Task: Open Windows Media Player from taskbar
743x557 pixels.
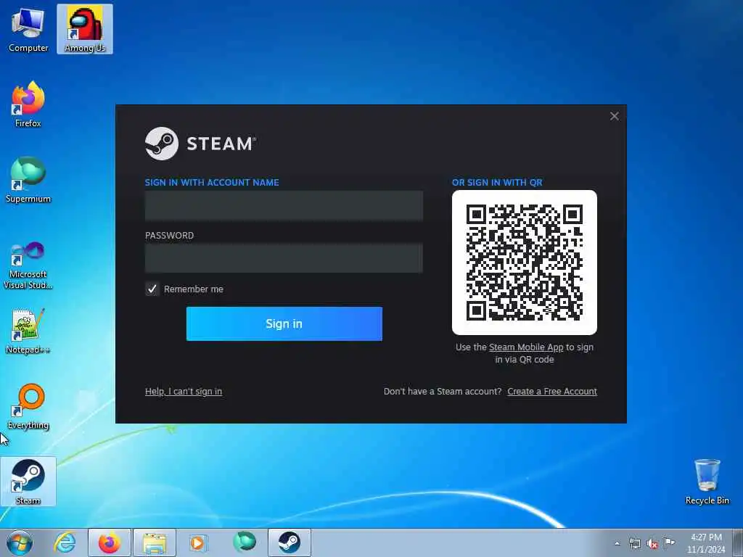Action: pos(199,542)
